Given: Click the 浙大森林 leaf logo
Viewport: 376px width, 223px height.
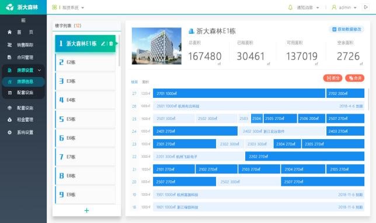Looking at the screenshot, I should pos(10,7).
